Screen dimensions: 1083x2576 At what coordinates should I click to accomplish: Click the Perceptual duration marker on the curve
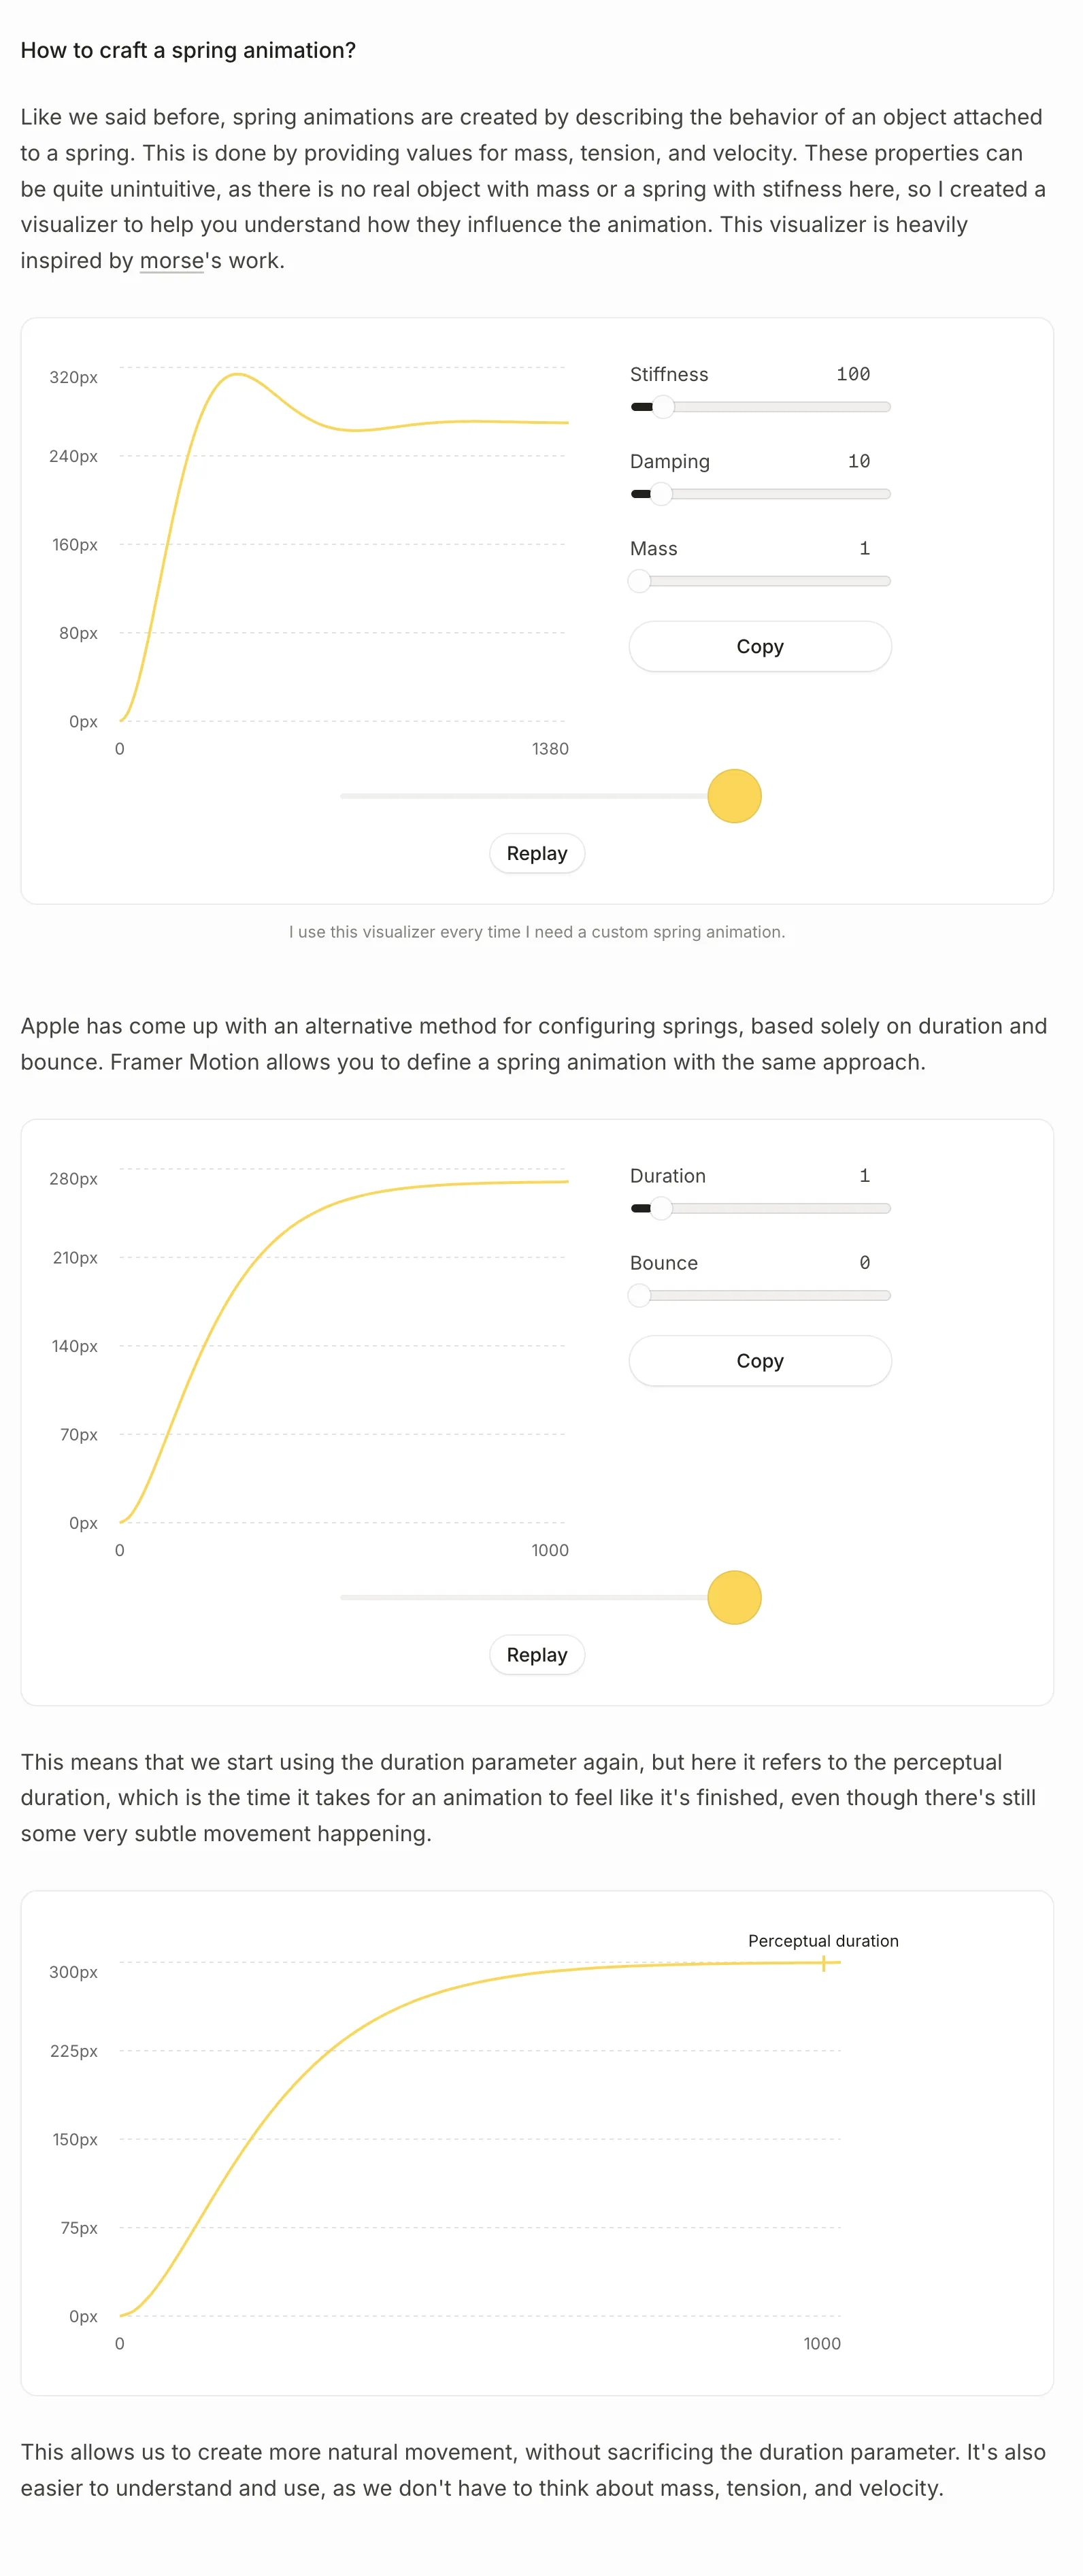(x=823, y=1963)
